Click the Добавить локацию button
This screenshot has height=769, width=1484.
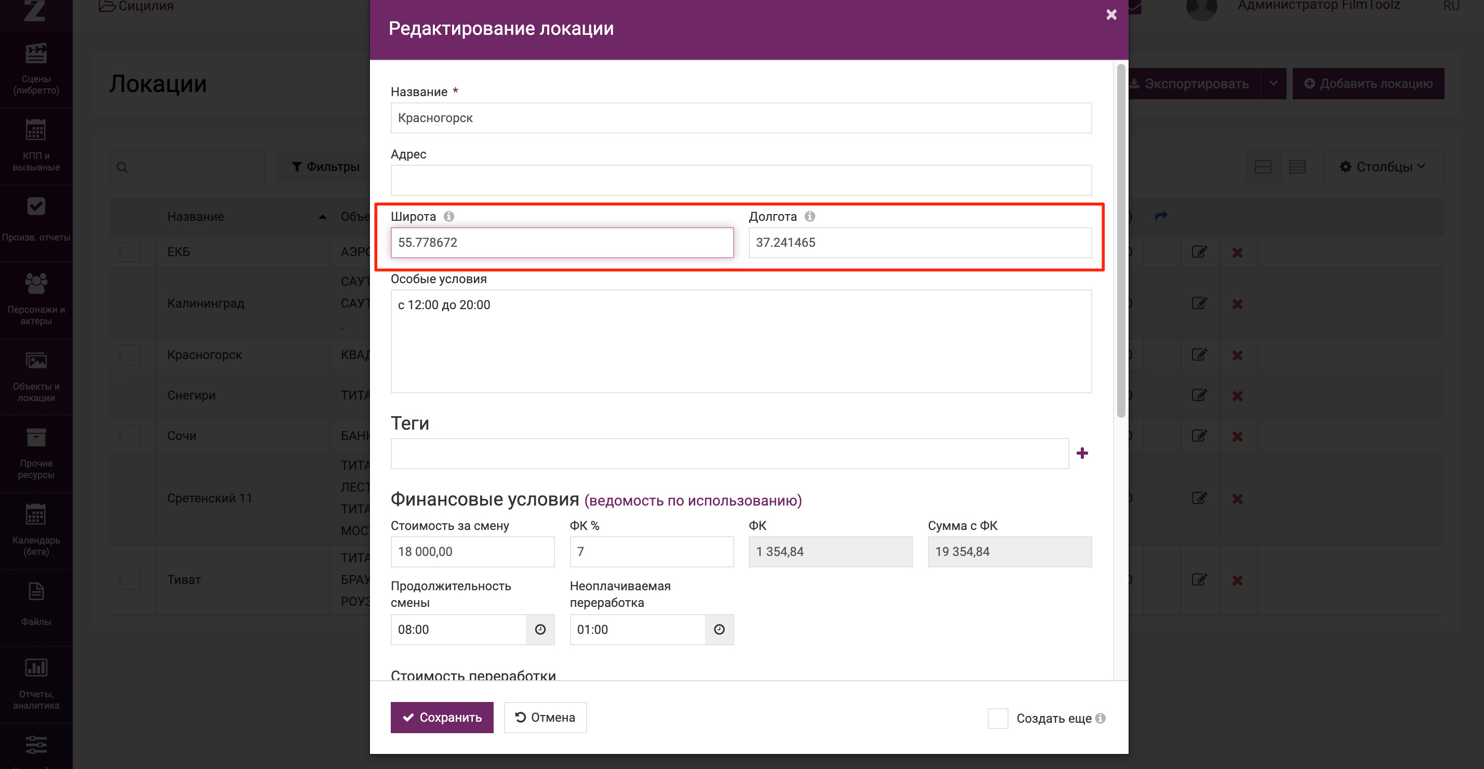pyautogui.click(x=1368, y=84)
